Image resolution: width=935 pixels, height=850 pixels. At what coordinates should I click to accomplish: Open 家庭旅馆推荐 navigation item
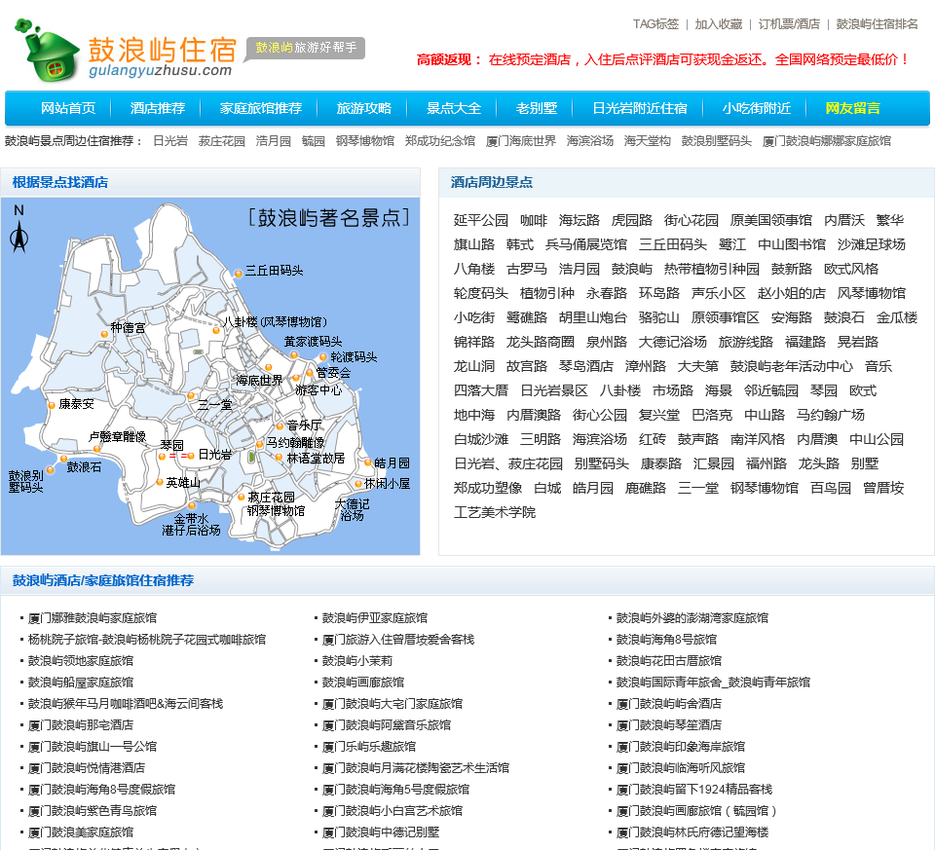261,108
